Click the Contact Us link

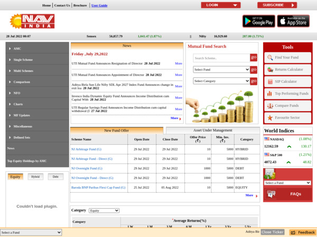(x=62, y=5)
